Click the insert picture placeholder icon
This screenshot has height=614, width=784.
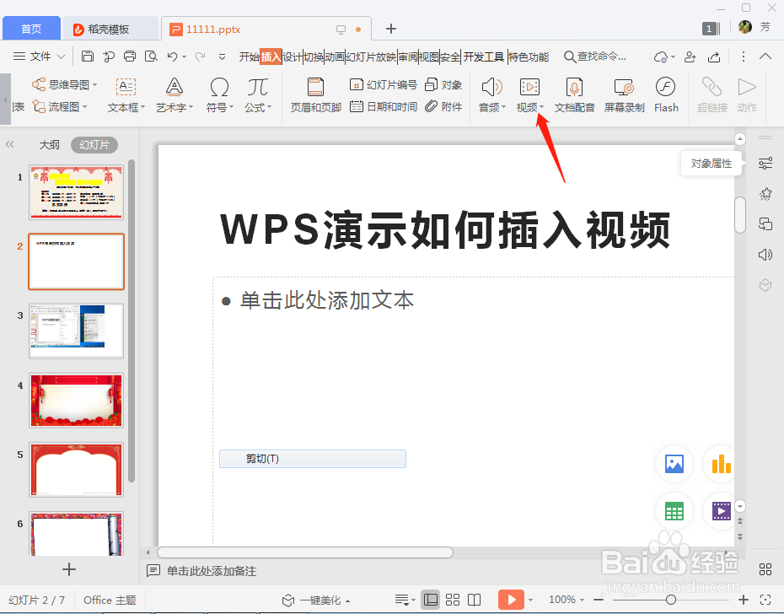674,464
